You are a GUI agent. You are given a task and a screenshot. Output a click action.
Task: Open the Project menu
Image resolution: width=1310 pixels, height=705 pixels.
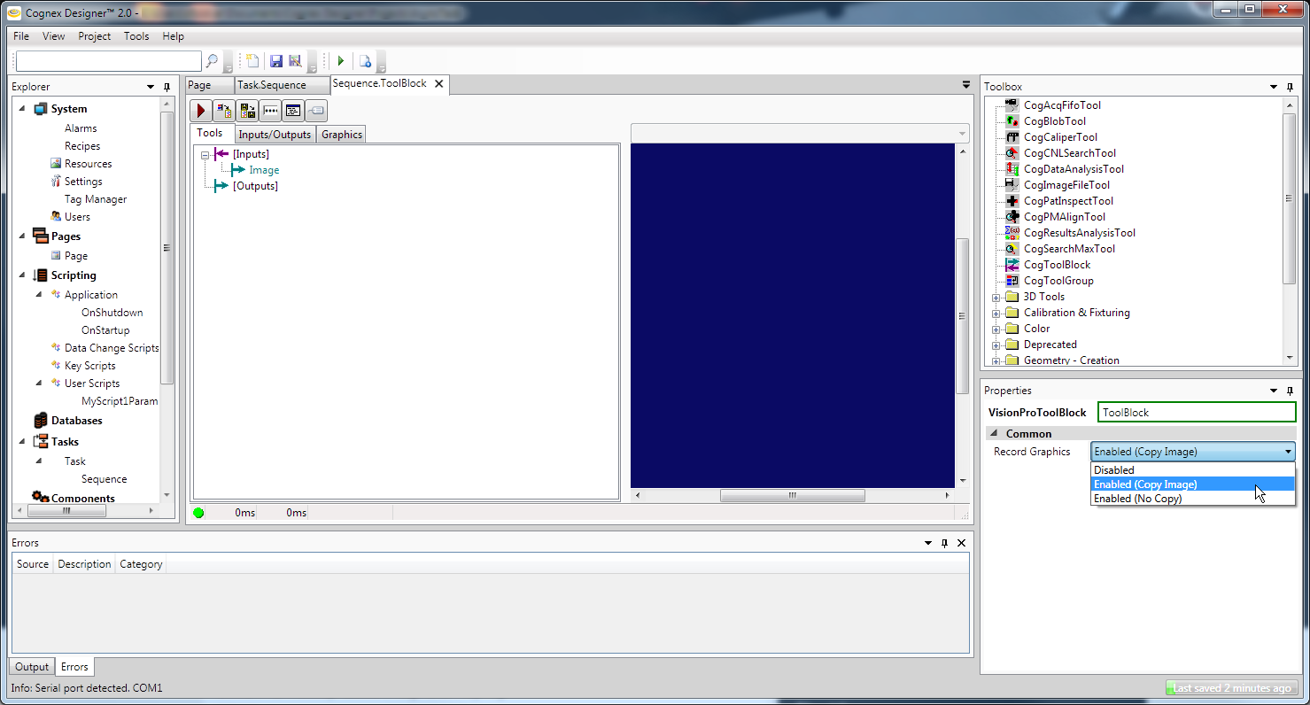click(94, 36)
